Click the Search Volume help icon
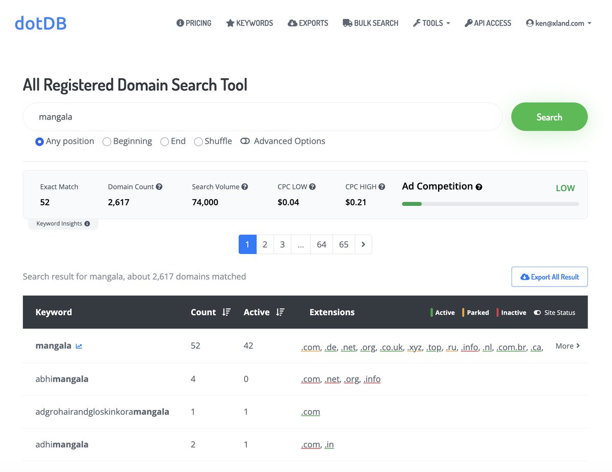612x472 pixels. [x=245, y=187]
